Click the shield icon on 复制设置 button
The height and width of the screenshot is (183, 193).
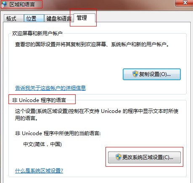coord(135,74)
